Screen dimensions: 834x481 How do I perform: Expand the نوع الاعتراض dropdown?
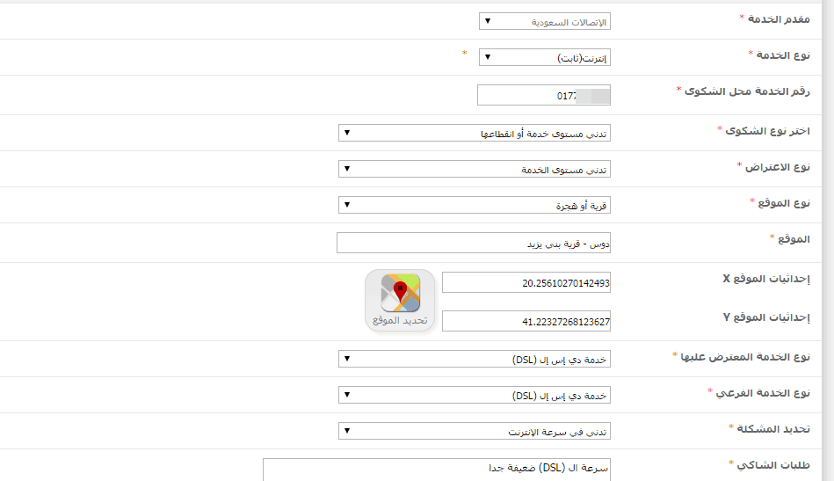[474, 169]
